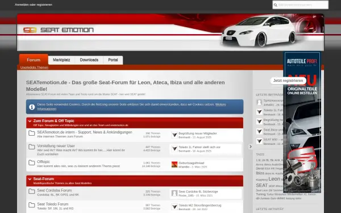341x213 pixels.
Task: Open the 'Offtopic' forum
Action: click(x=44, y=162)
